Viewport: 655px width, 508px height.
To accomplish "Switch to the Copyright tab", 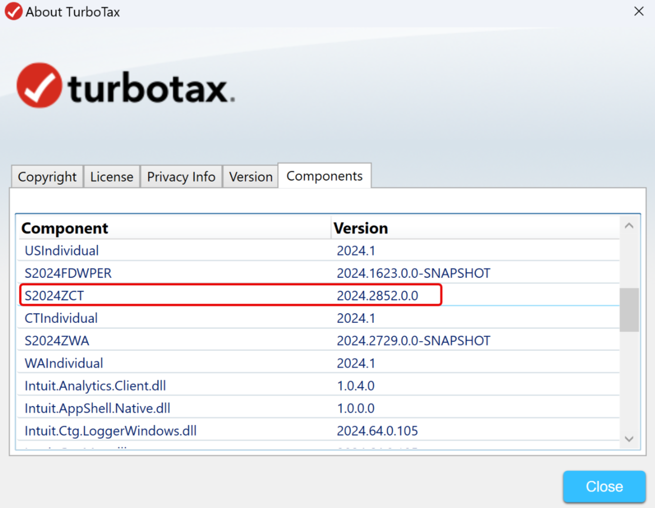I will coord(47,177).
